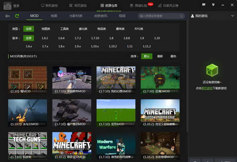The width and height of the screenshot is (237, 162).
Task: Open the title bar dropdown menu icon
Action: [x=213, y=5]
